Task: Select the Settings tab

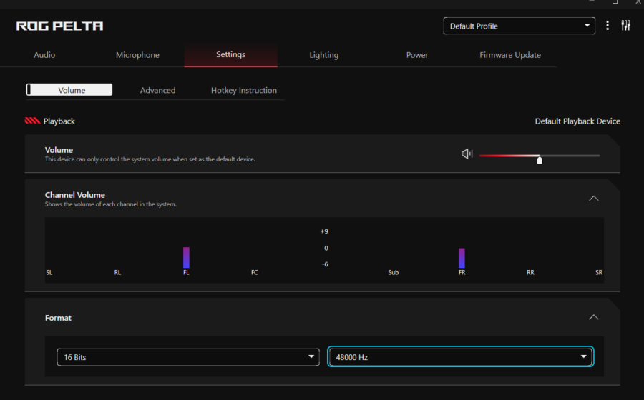Action: click(x=231, y=54)
